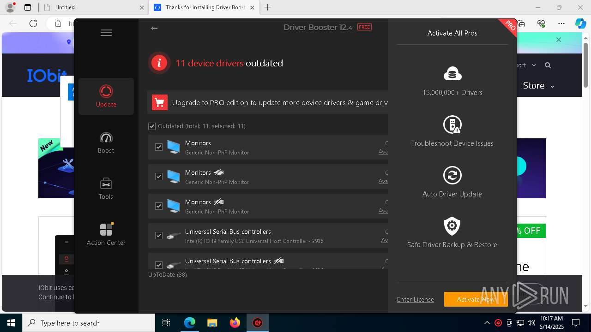
Task: Click the Enter License link
Action: tap(416, 299)
